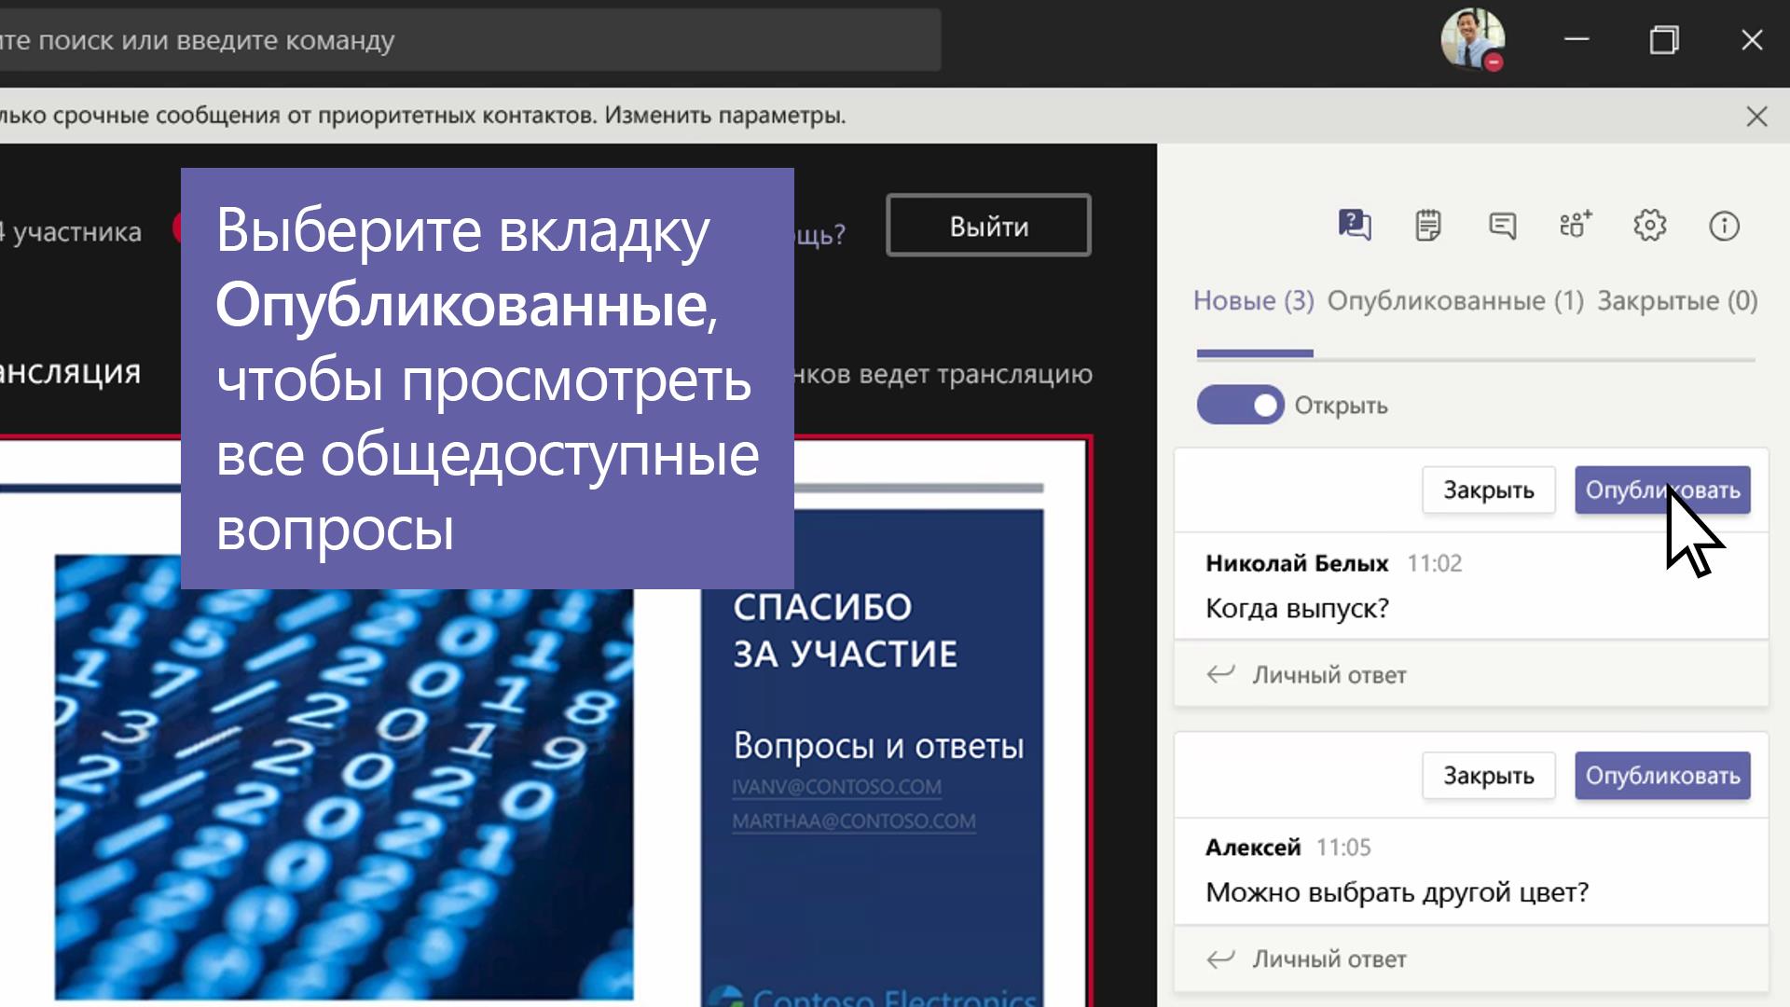The image size is (1790, 1007).
Task: Click Закрыть on Николай Белых's question
Action: [x=1489, y=490]
